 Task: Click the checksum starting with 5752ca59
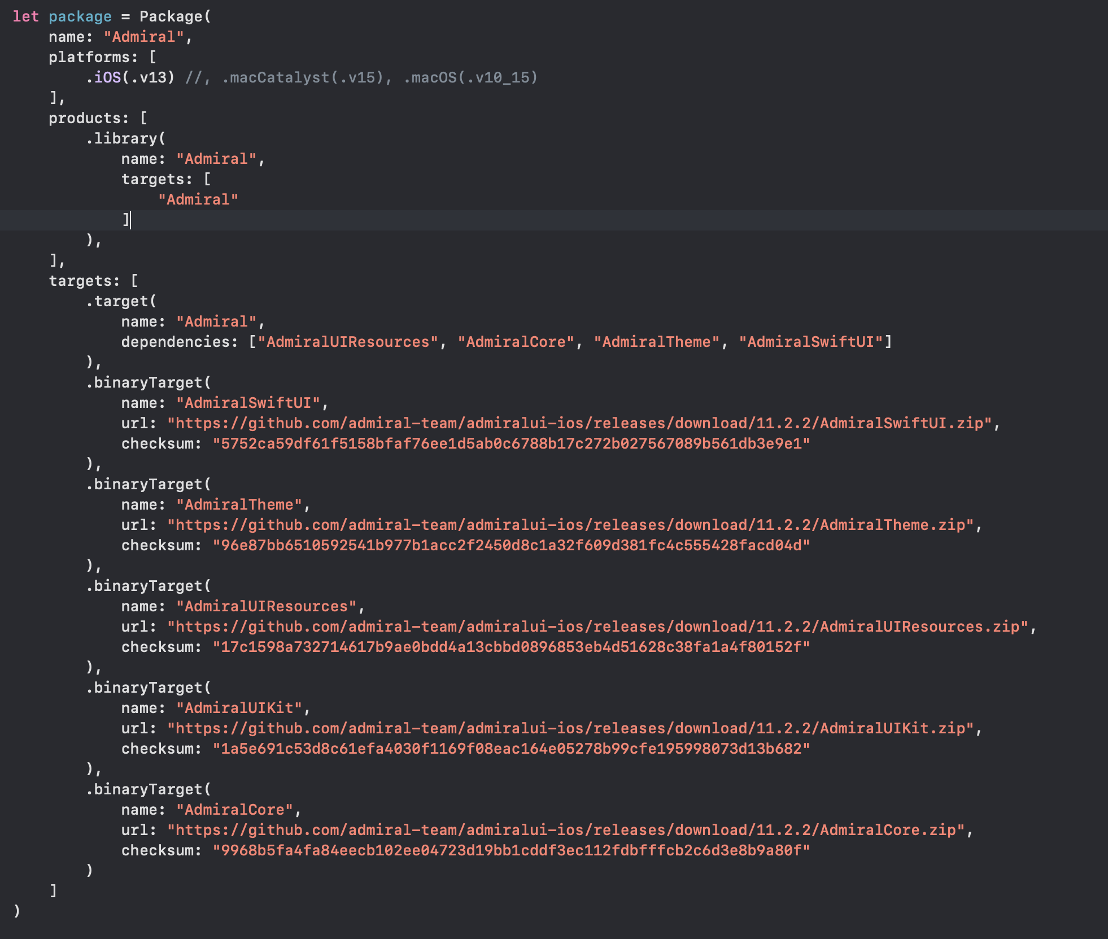coord(512,444)
